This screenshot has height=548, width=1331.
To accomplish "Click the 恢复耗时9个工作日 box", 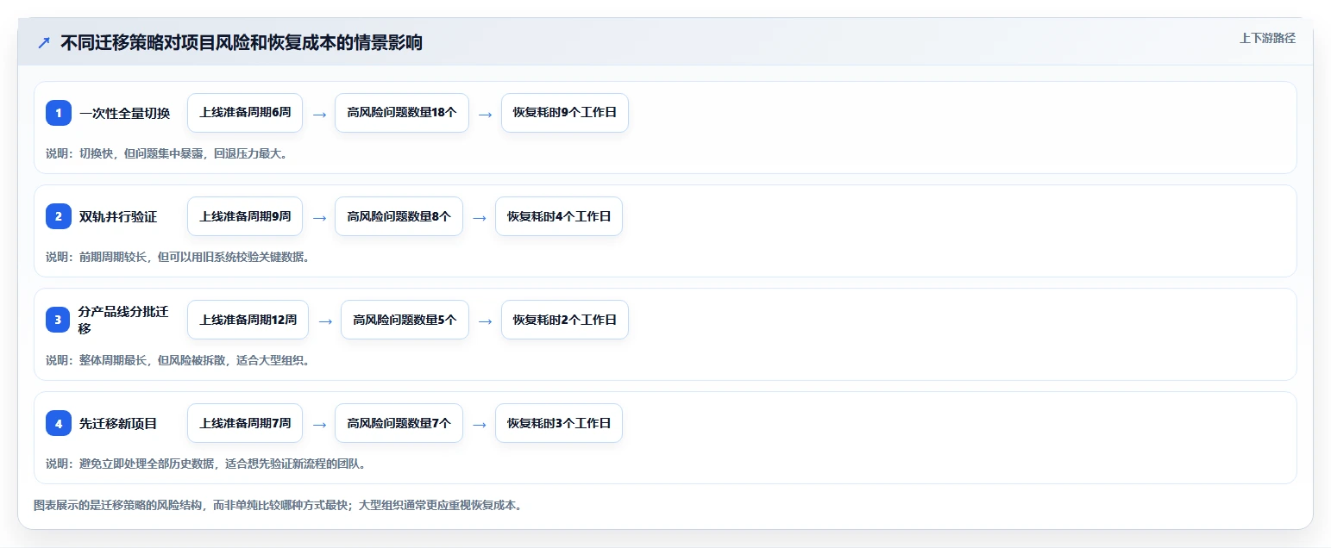I will coord(565,113).
